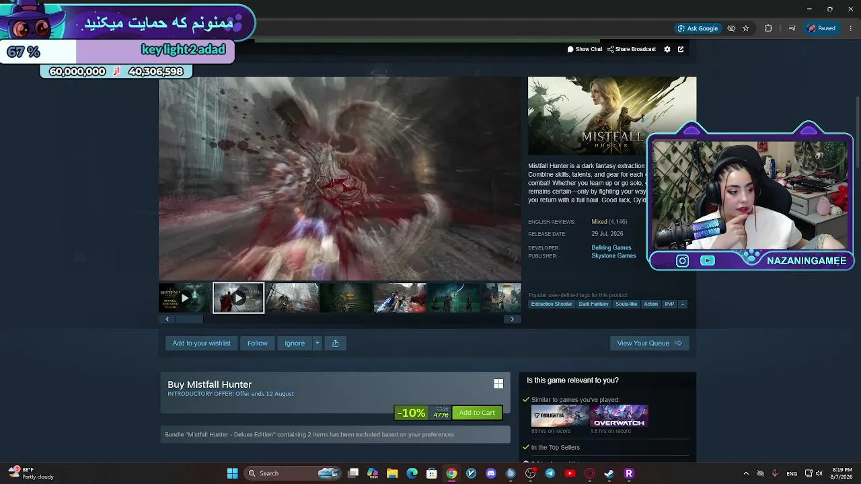861x484 pixels.
Task: Click the Windows platform icon in purchase box
Action: (498, 383)
